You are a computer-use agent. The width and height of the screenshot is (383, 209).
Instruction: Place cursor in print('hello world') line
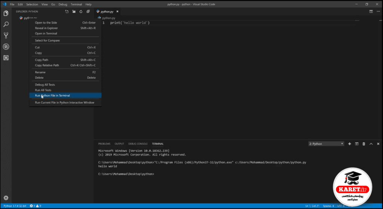pos(130,23)
